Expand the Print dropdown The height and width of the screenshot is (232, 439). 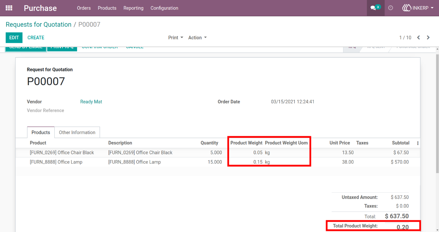176,38
